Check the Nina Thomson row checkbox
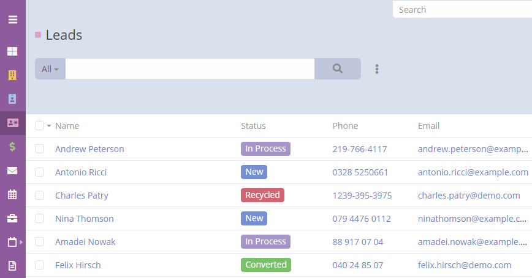 (39, 219)
